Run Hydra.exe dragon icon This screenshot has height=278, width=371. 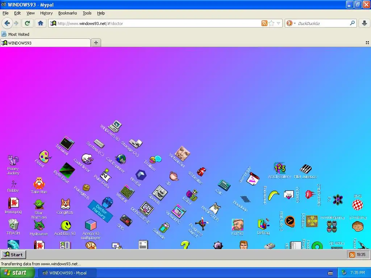coord(39,228)
